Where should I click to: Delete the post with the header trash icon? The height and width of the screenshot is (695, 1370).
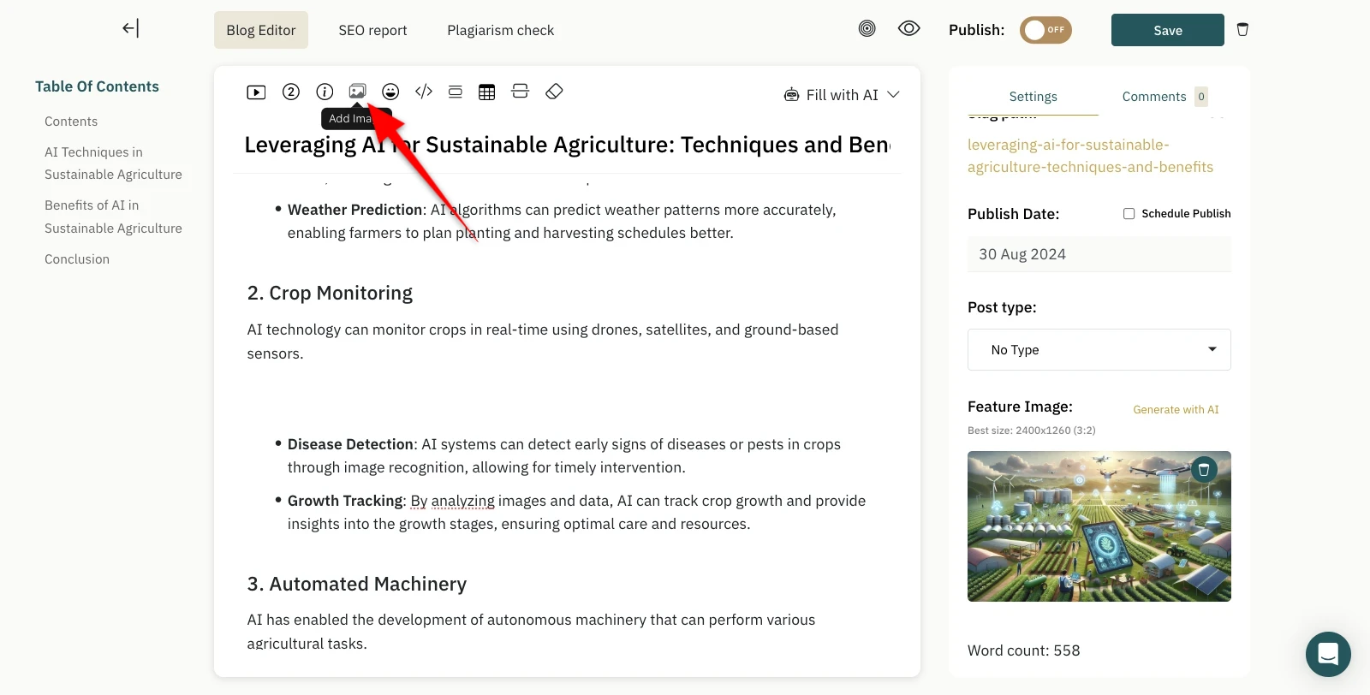click(x=1242, y=30)
